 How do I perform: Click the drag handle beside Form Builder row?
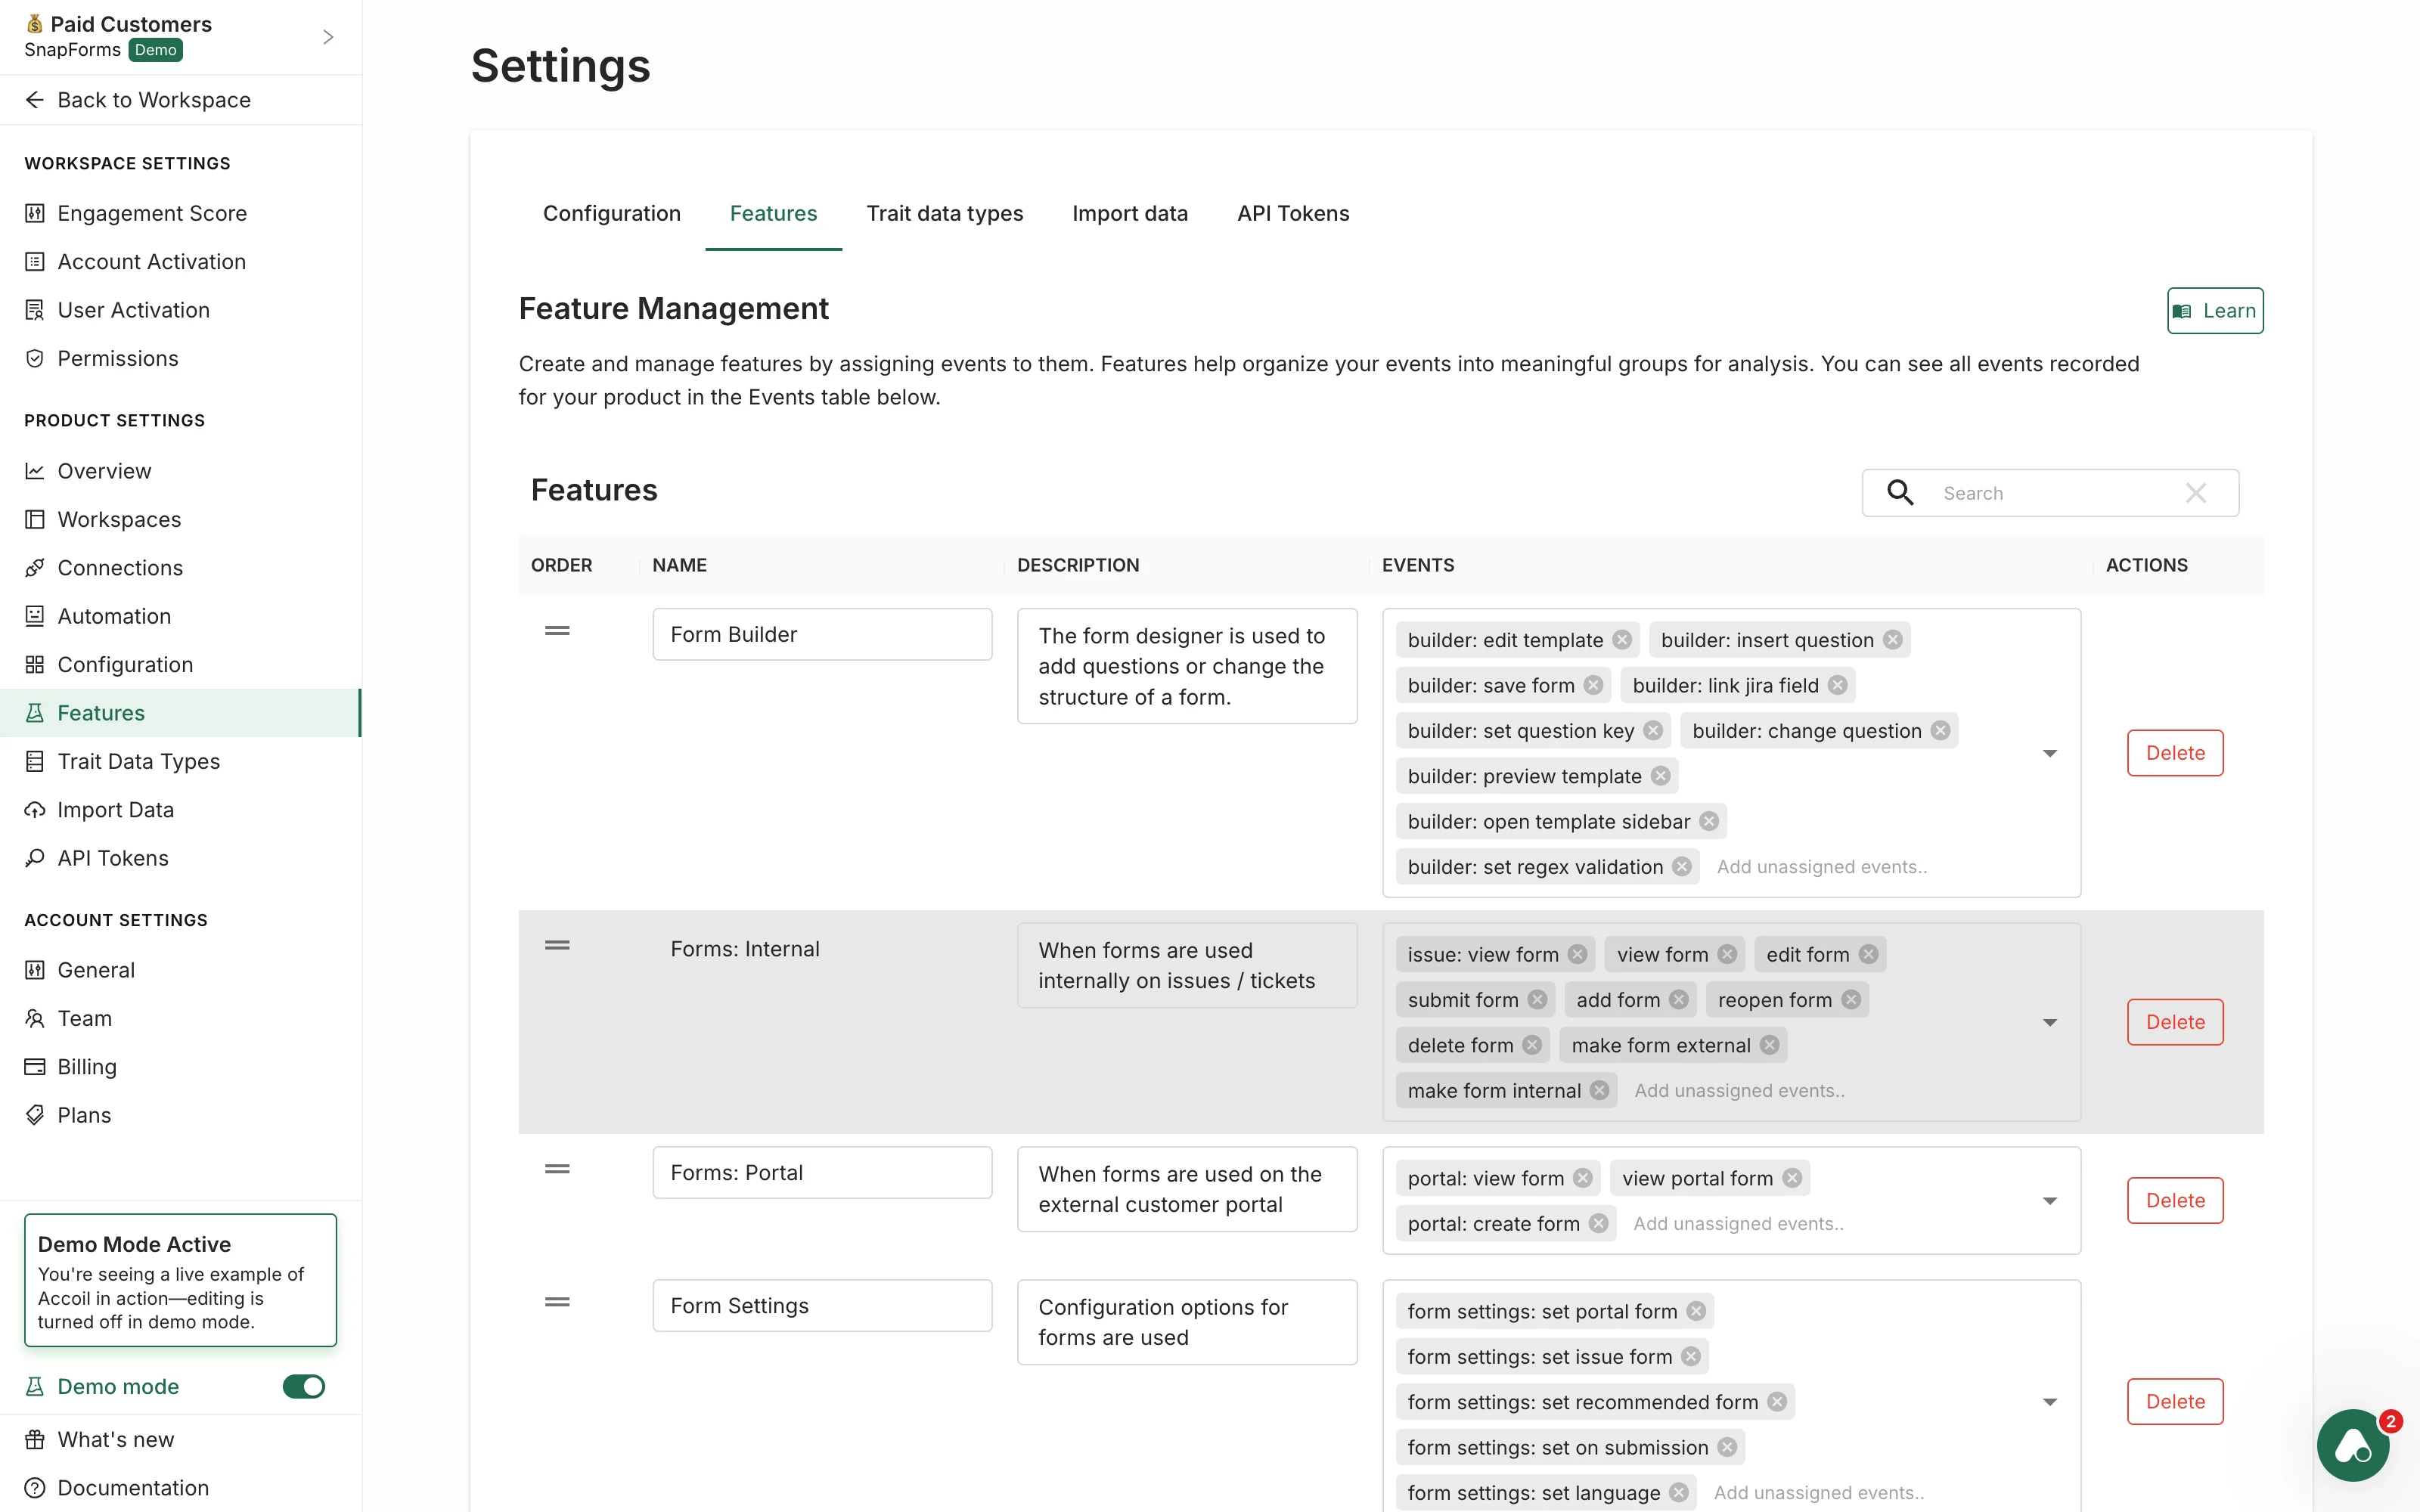point(557,631)
